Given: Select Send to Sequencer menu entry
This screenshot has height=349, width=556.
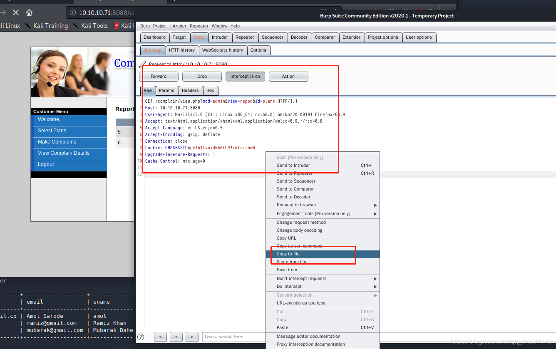Looking at the screenshot, I should pos(323,181).
